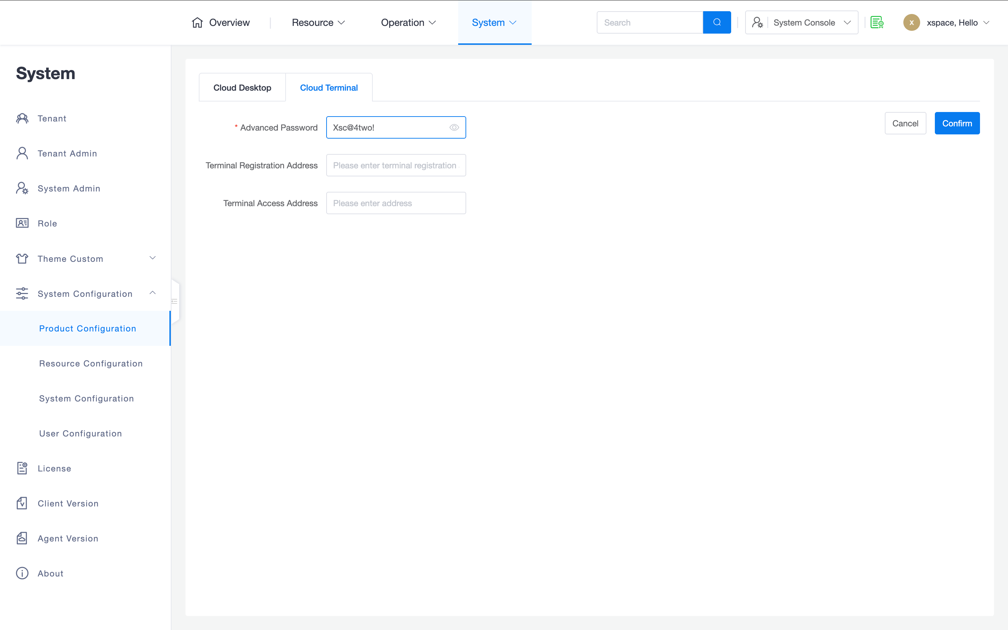Click the Terminal Registration Address field
The height and width of the screenshot is (630, 1008).
pos(396,166)
